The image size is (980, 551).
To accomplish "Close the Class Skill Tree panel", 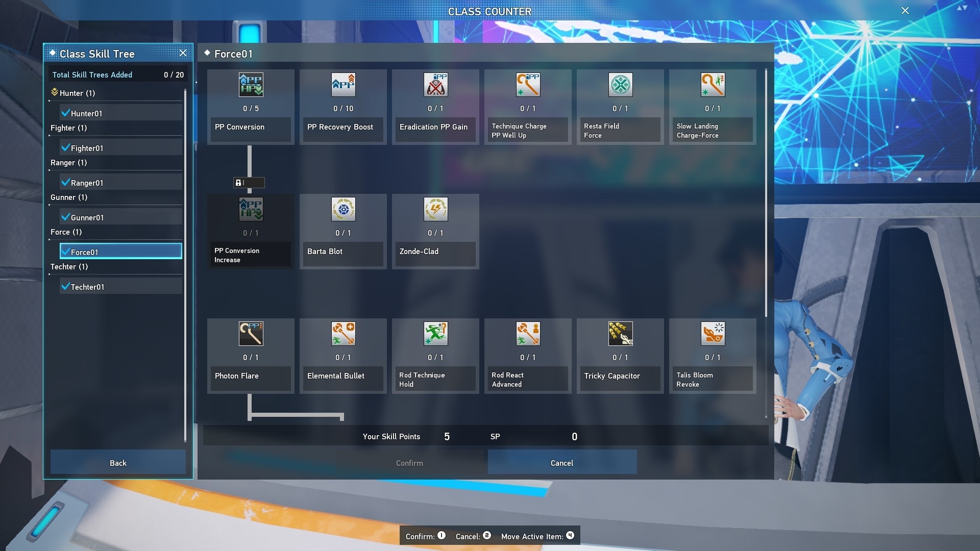I will click(183, 53).
